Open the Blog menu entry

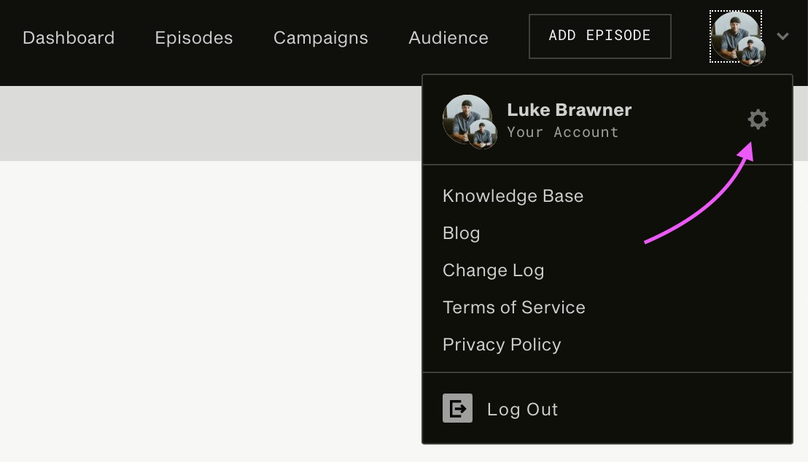(x=461, y=233)
